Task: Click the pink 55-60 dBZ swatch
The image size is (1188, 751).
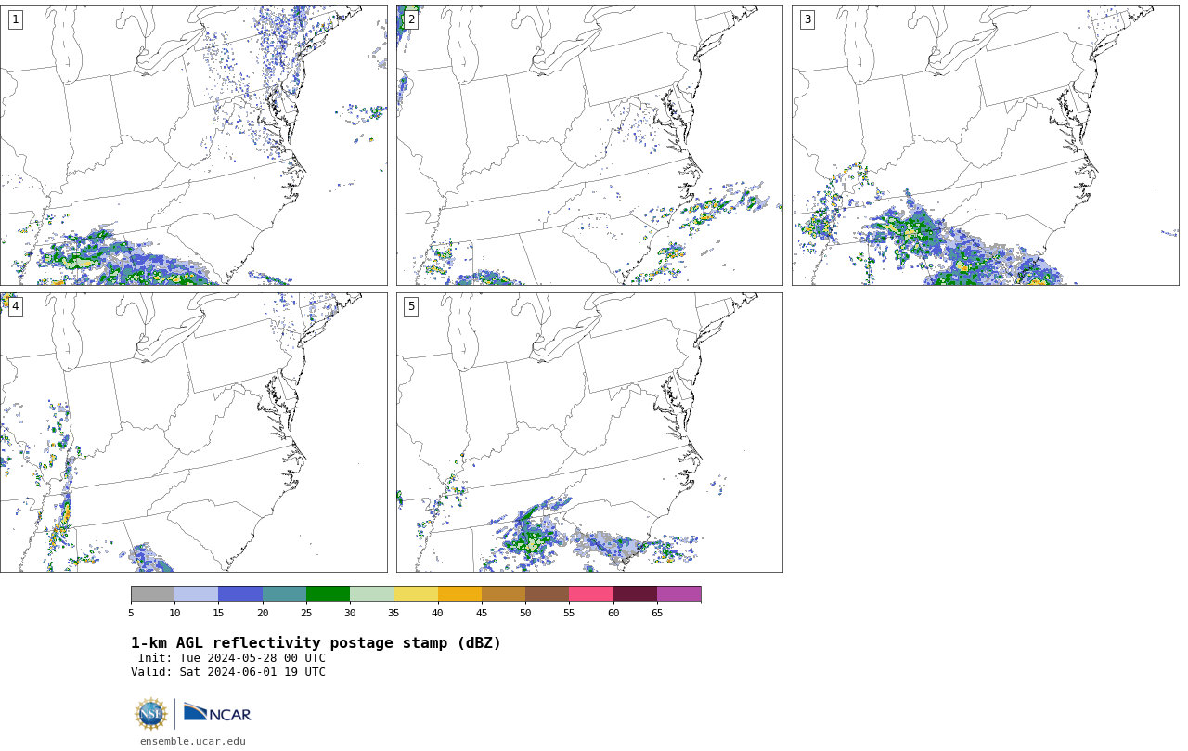Action: (x=591, y=594)
